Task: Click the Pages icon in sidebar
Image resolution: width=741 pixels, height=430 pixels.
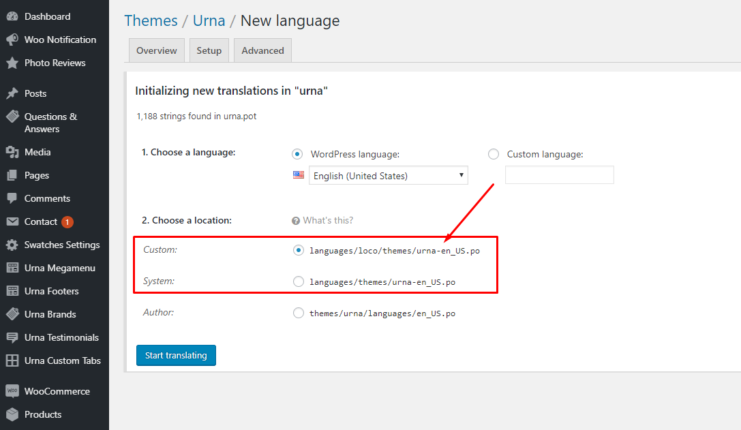Action: coord(12,175)
